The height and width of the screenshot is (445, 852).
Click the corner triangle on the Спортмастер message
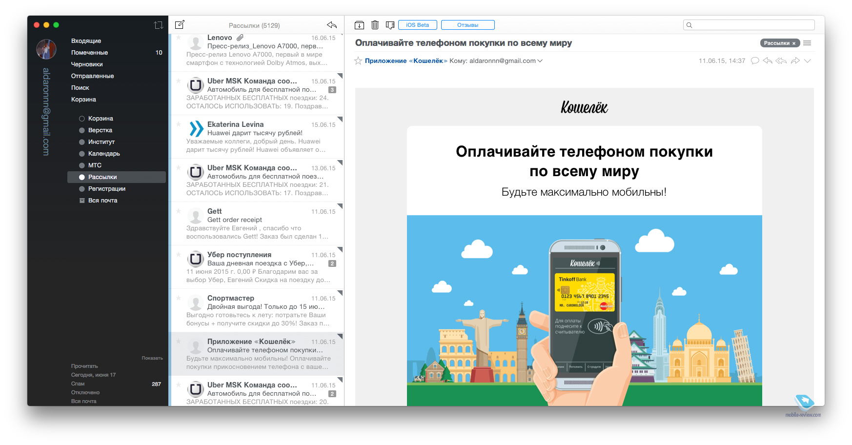340,293
